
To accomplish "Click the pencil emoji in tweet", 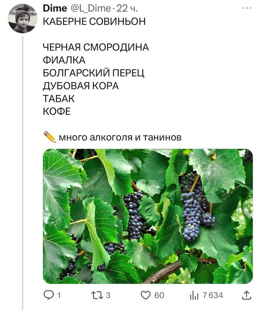I will pos(49,137).
